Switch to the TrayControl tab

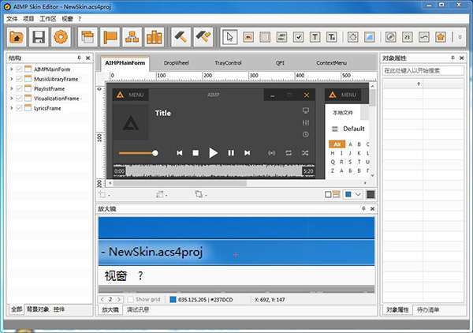coord(228,62)
